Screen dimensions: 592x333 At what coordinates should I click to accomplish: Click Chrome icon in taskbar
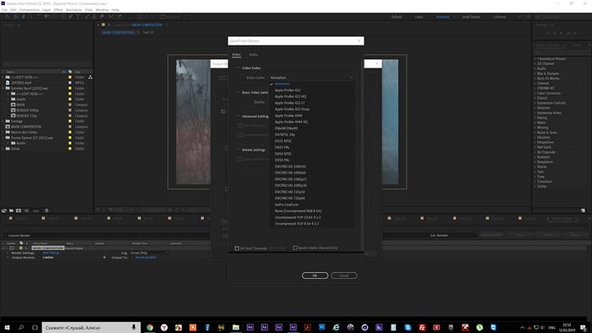pyautogui.click(x=150, y=327)
